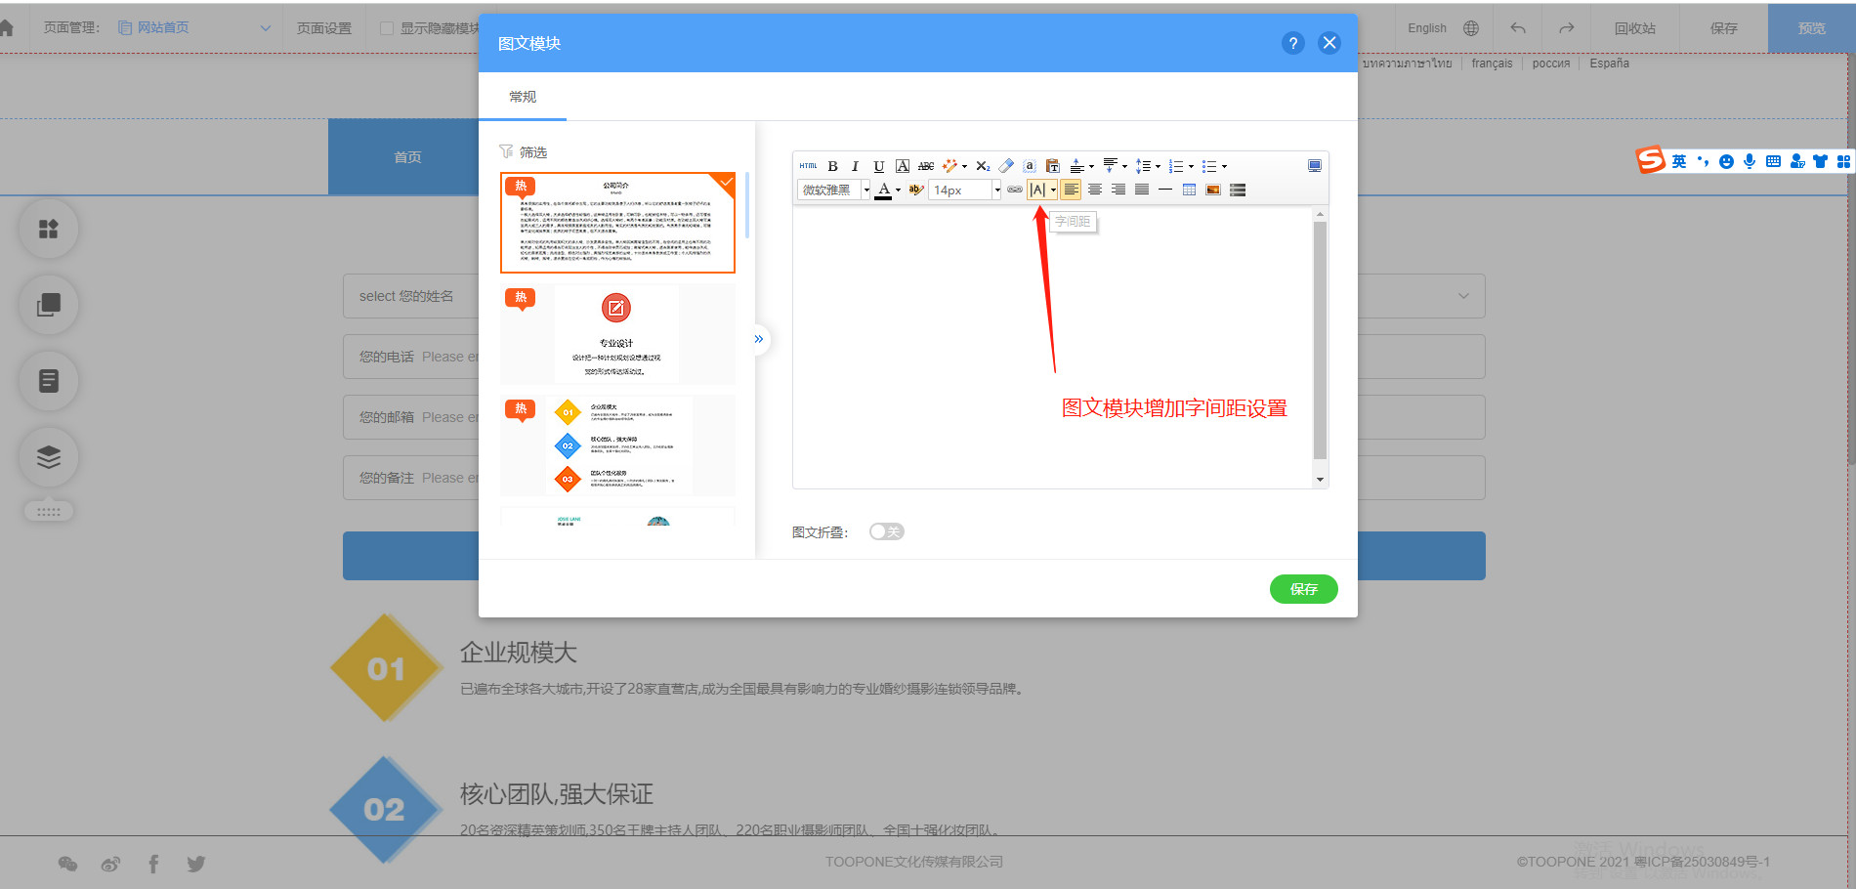1856x889 pixels.
Task: Insert an image via picture icon
Action: 1212,190
